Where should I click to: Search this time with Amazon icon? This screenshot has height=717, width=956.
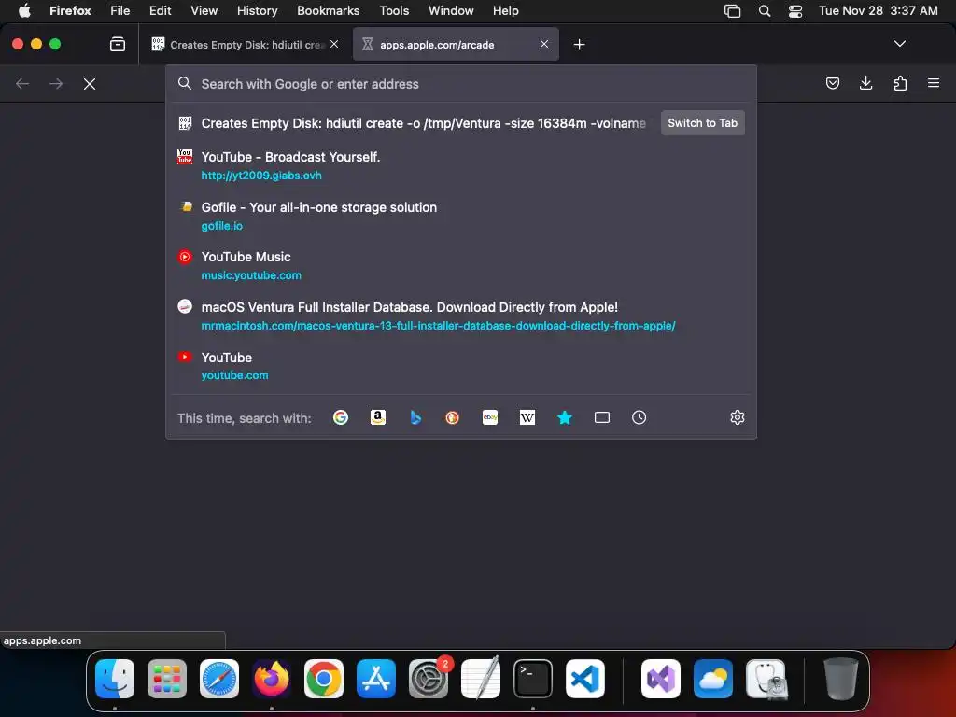[378, 417]
